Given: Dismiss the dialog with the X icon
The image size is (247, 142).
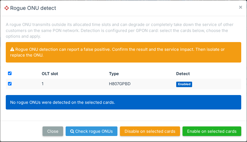Looking at the screenshot, I should [x=240, y=7].
